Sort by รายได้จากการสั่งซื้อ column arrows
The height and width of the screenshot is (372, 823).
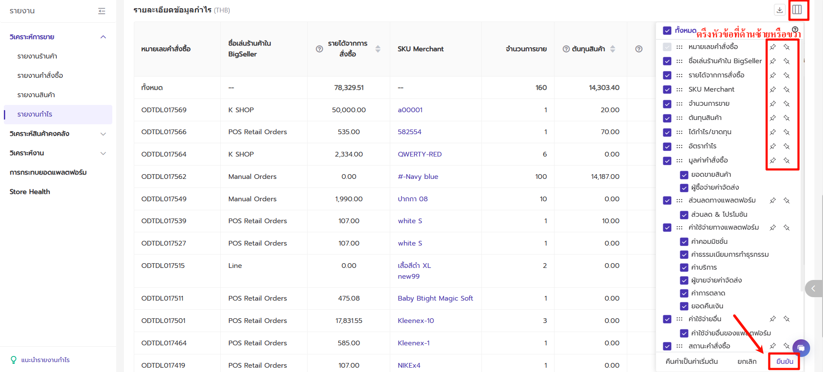pyautogui.click(x=378, y=49)
